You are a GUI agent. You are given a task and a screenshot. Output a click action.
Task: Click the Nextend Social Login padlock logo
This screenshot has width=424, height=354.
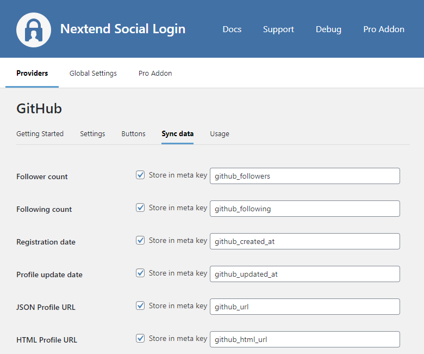[x=34, y=29]
